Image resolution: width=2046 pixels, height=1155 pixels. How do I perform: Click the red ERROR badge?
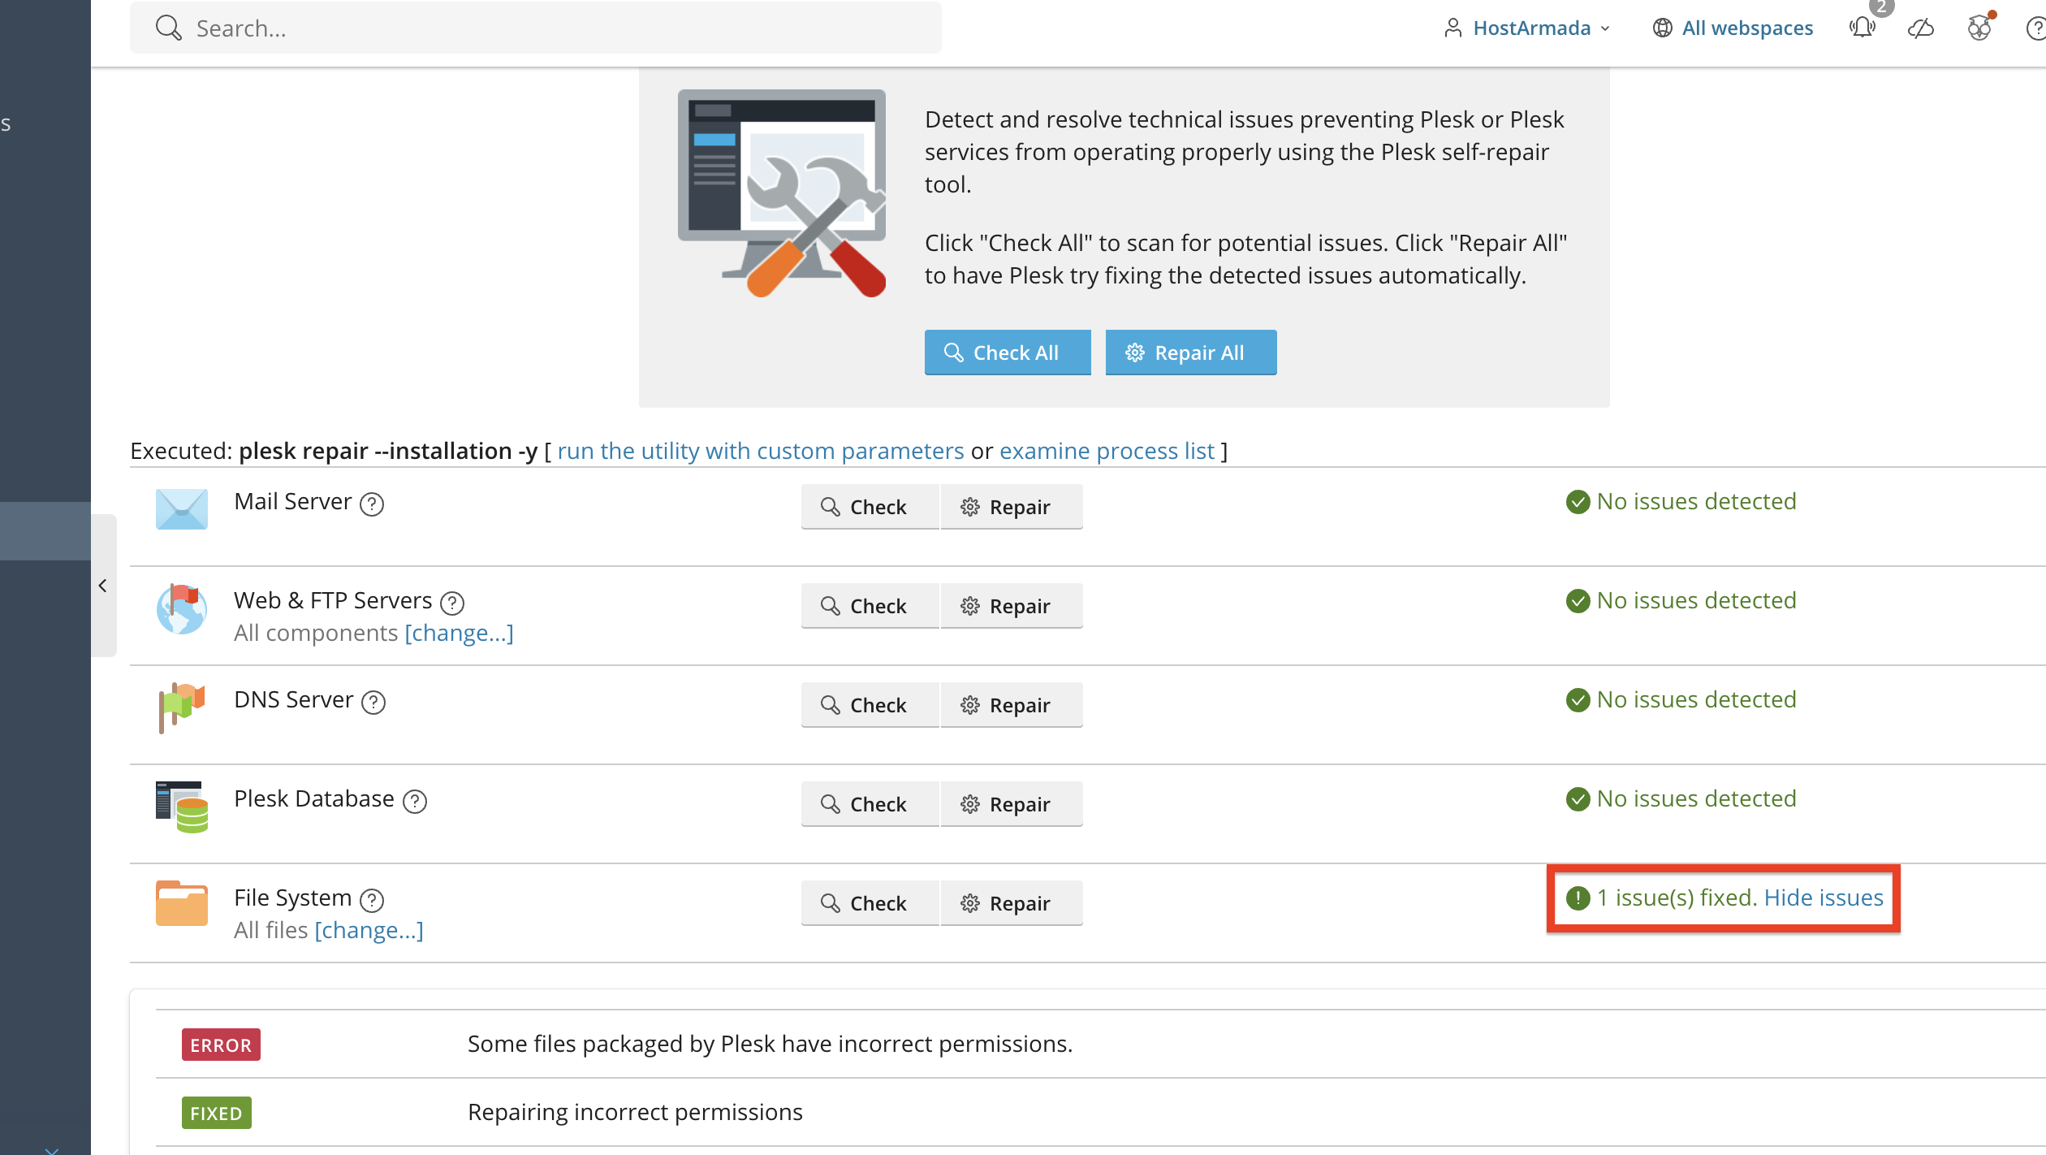point(221,1045)
